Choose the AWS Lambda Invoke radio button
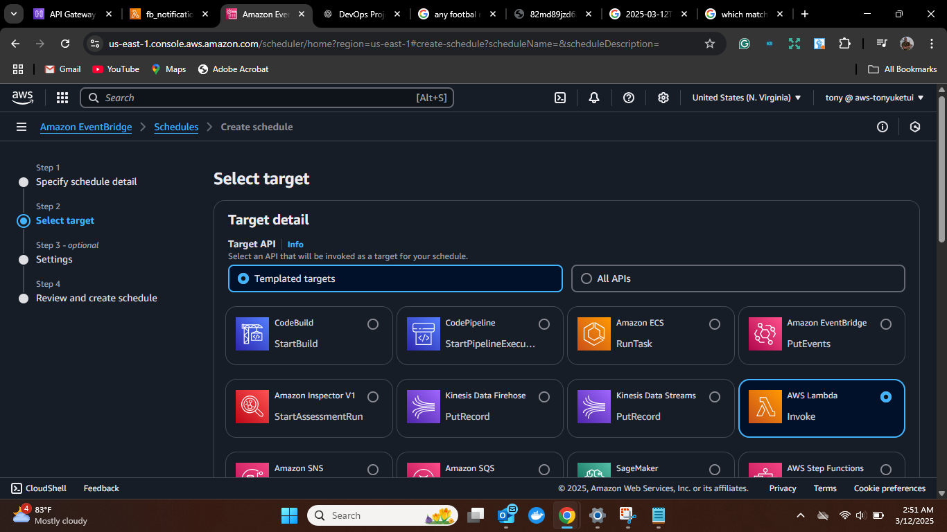The image size is (947, 532). [x=886, y=397]
